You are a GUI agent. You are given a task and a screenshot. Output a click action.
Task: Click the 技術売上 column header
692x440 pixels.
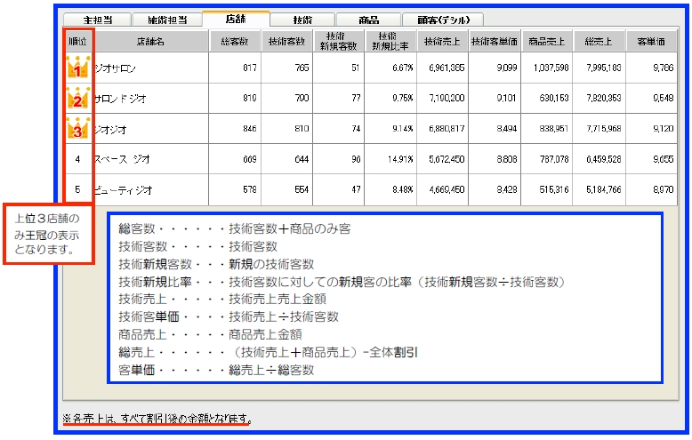click(442, 41)
